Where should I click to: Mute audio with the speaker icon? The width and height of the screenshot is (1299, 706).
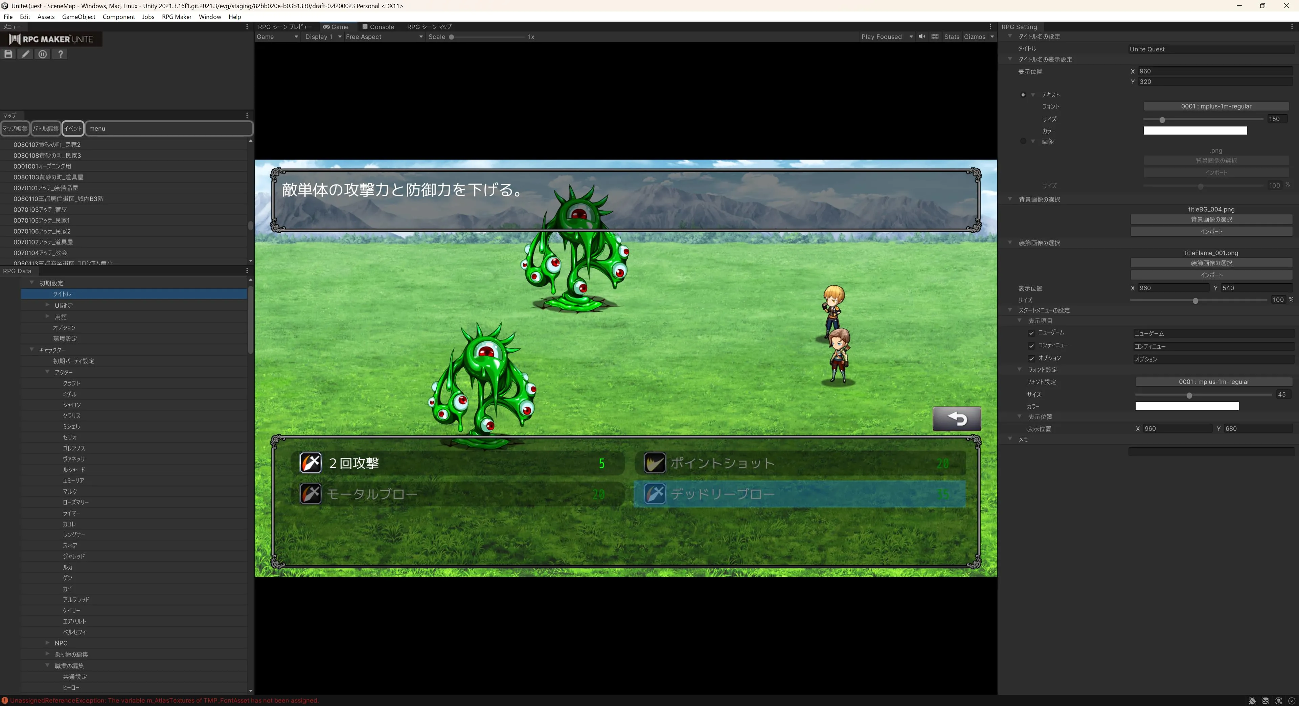click(922, 37)
